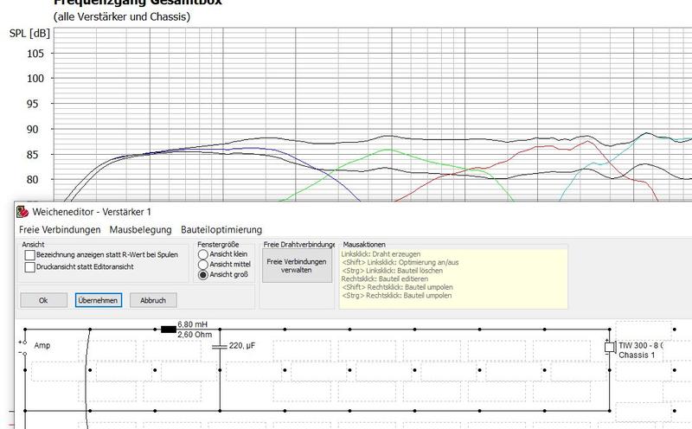
Task: Open the Mausbelegung menu
Action: pos(140,230)
